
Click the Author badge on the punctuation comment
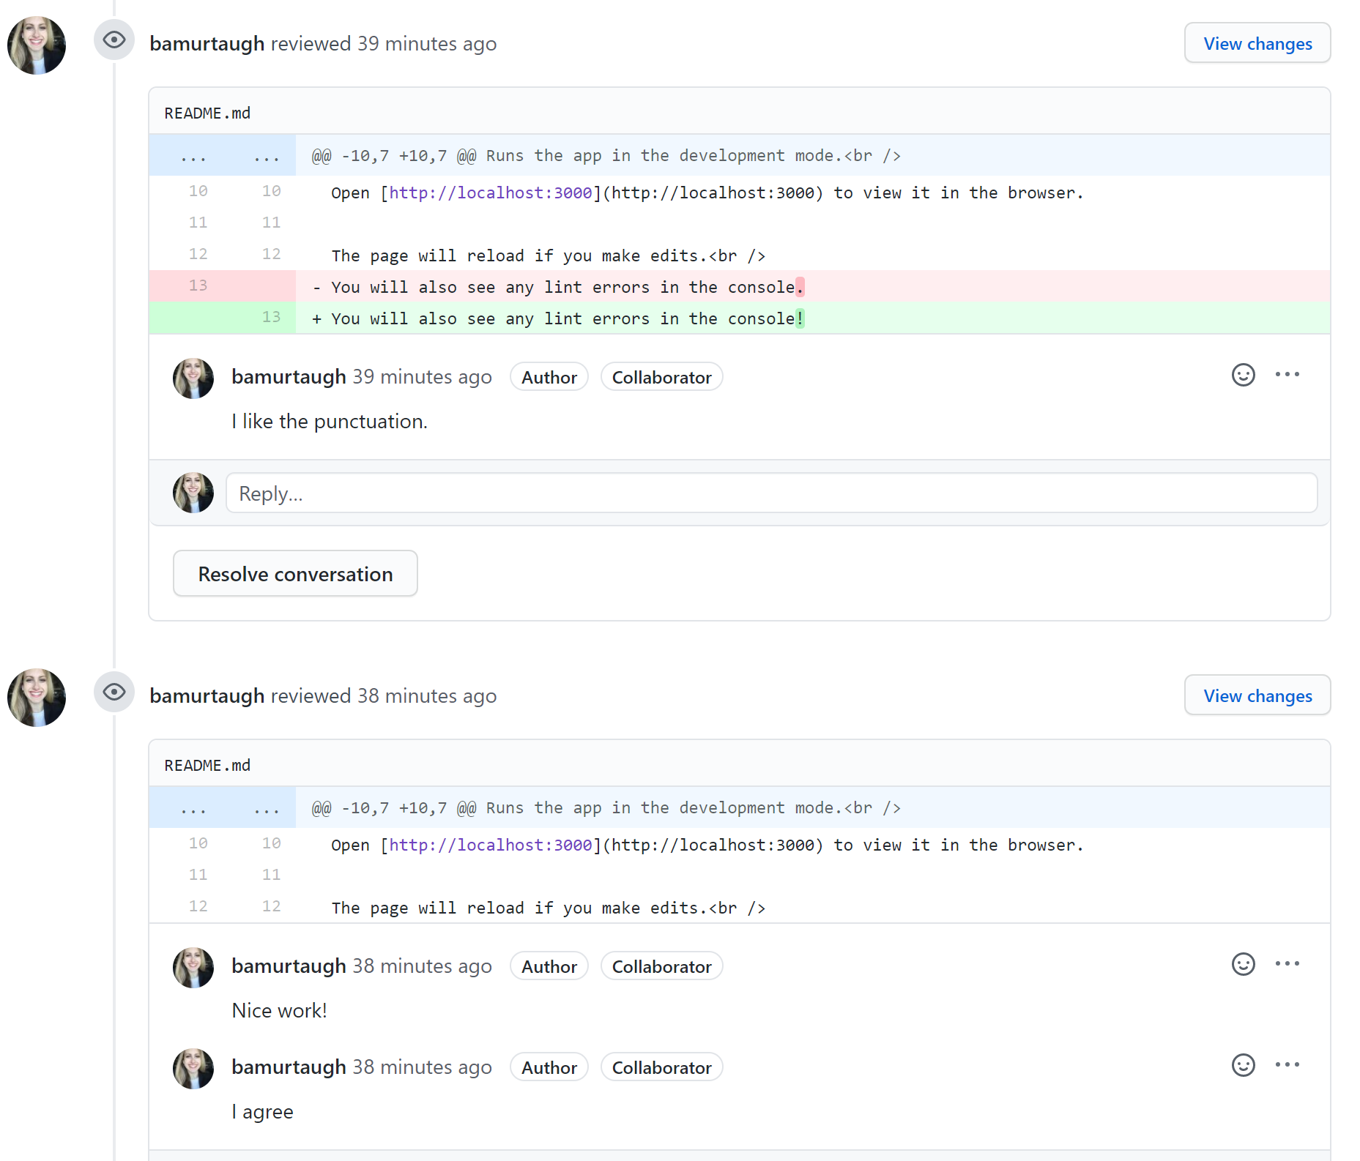click(x=549, y=376)
